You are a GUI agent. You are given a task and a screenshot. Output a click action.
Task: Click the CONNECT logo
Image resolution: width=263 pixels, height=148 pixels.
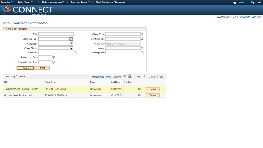[x=27, y=10]
